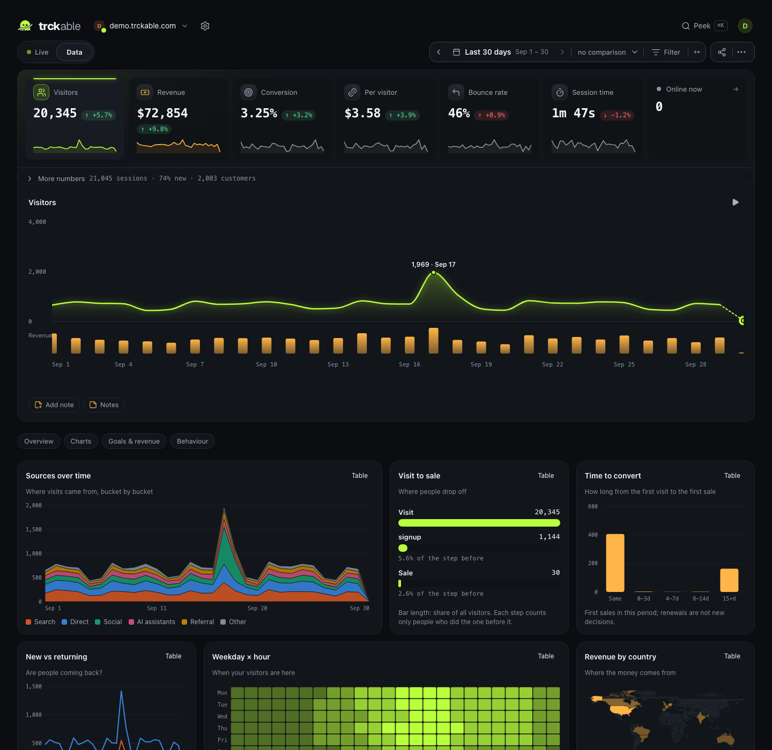The image size is (772, 750).
Task: Toggle AI assistants series in legend
Action: 152,622
